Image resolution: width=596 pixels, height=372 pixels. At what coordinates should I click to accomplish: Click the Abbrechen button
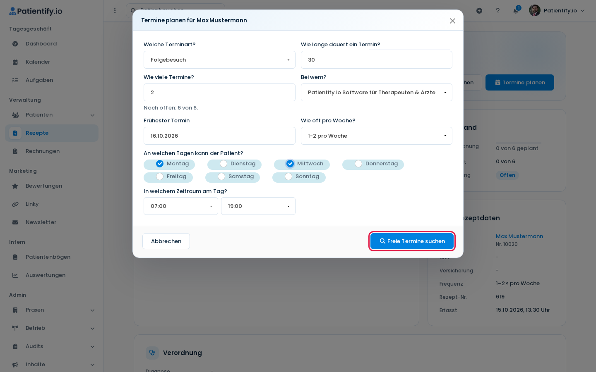[166, 241]
